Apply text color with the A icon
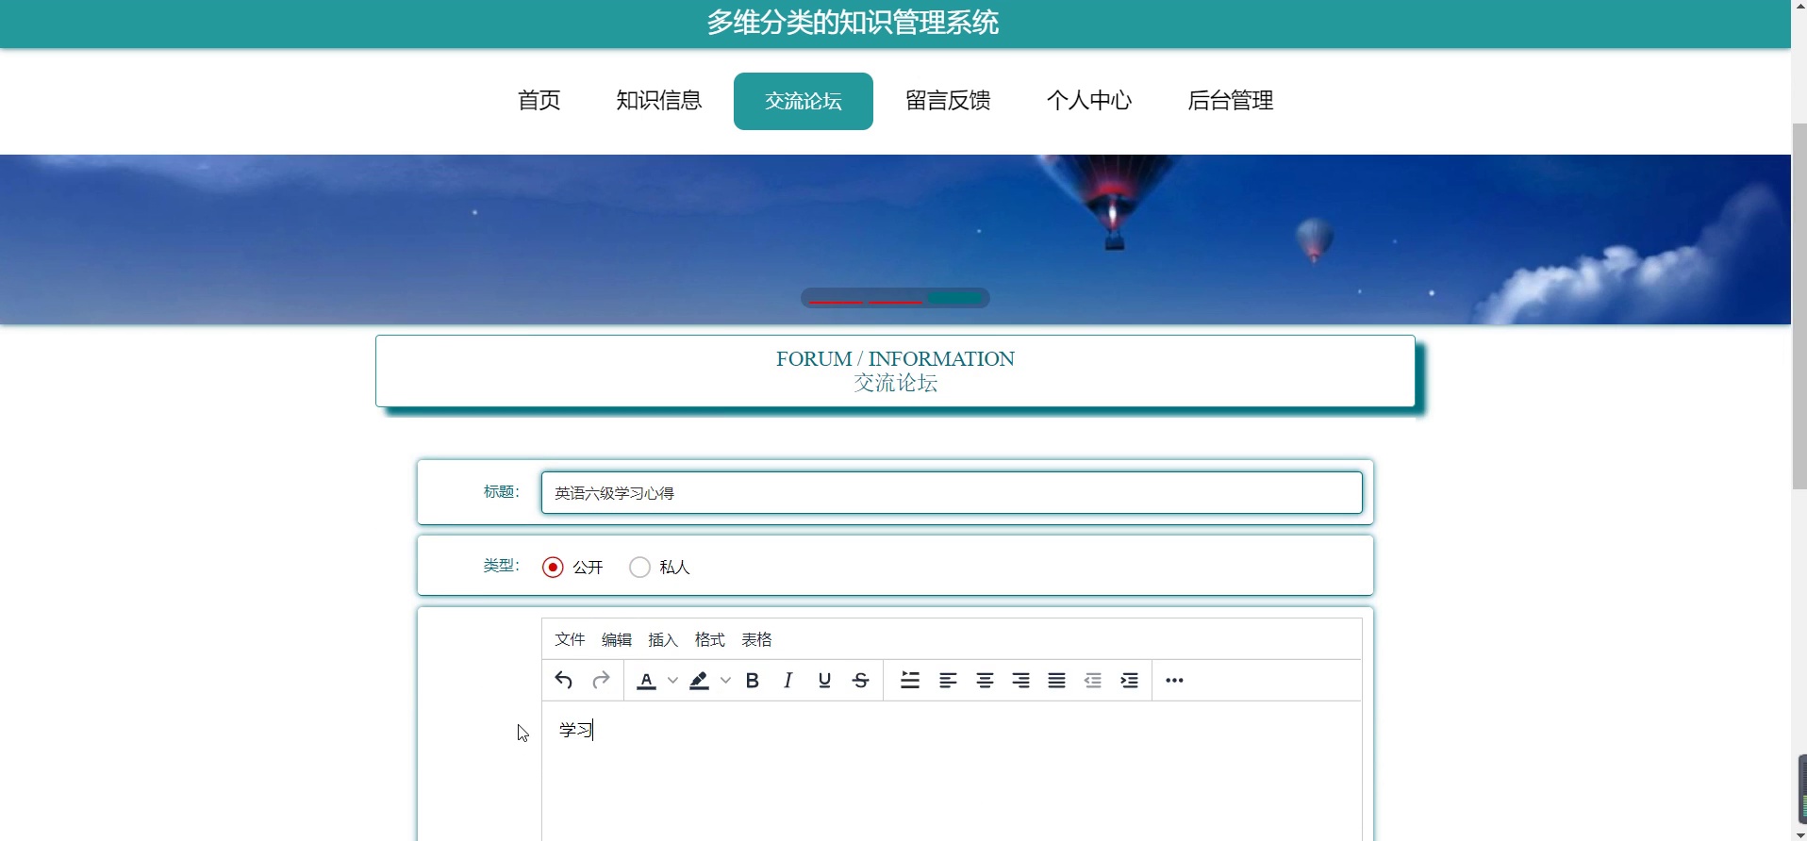Image resolution: width=1807 pixels, height=841 pixels. (x=646, y=680)
